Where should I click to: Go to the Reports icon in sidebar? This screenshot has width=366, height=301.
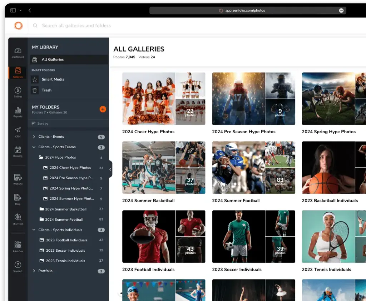[18, 112]
